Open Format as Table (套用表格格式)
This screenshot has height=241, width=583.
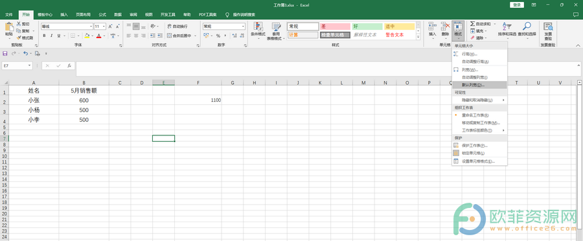point(276,31)
